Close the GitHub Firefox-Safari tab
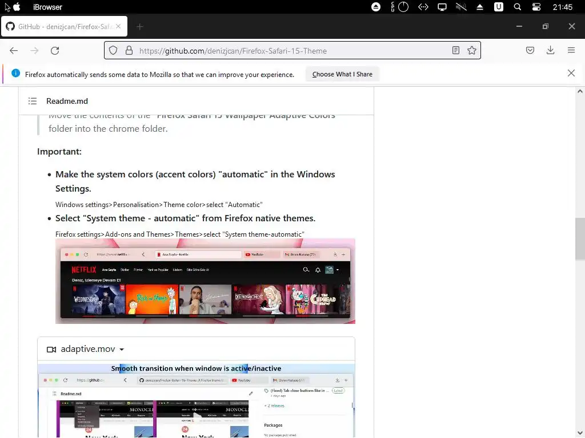 tap(118, 26)
